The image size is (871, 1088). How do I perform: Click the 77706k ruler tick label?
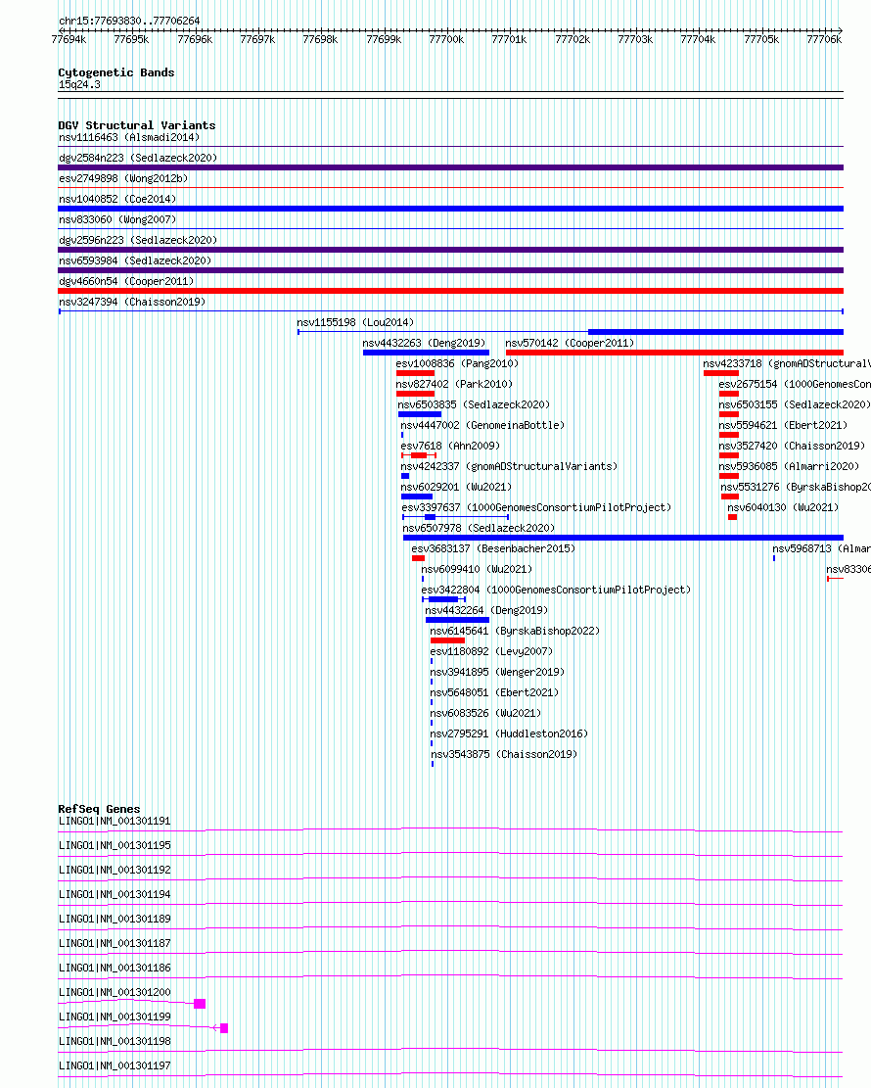[824, 39]
